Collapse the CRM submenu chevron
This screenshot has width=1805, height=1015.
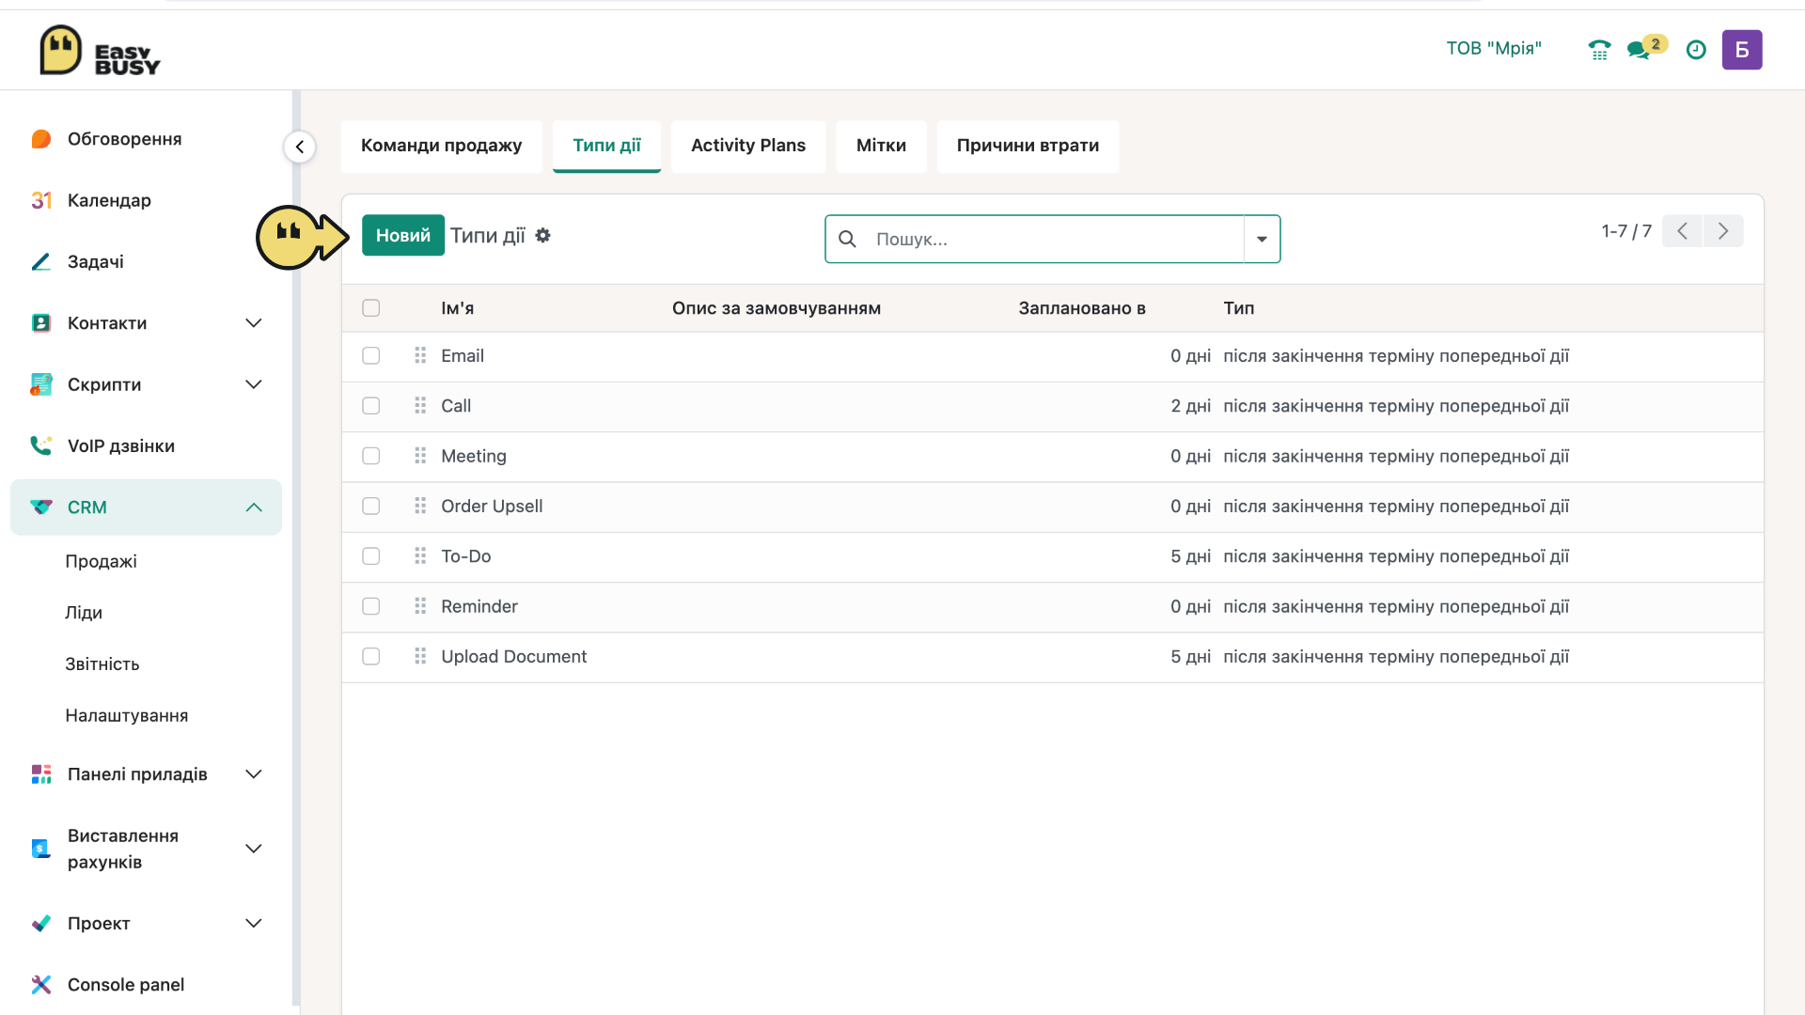253,507
